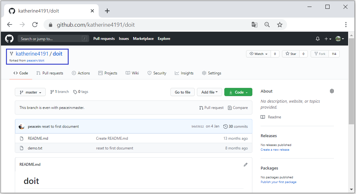The height and width of the screenshot is (194, 356).
Task: Reload the page
Action: [35, 25]
